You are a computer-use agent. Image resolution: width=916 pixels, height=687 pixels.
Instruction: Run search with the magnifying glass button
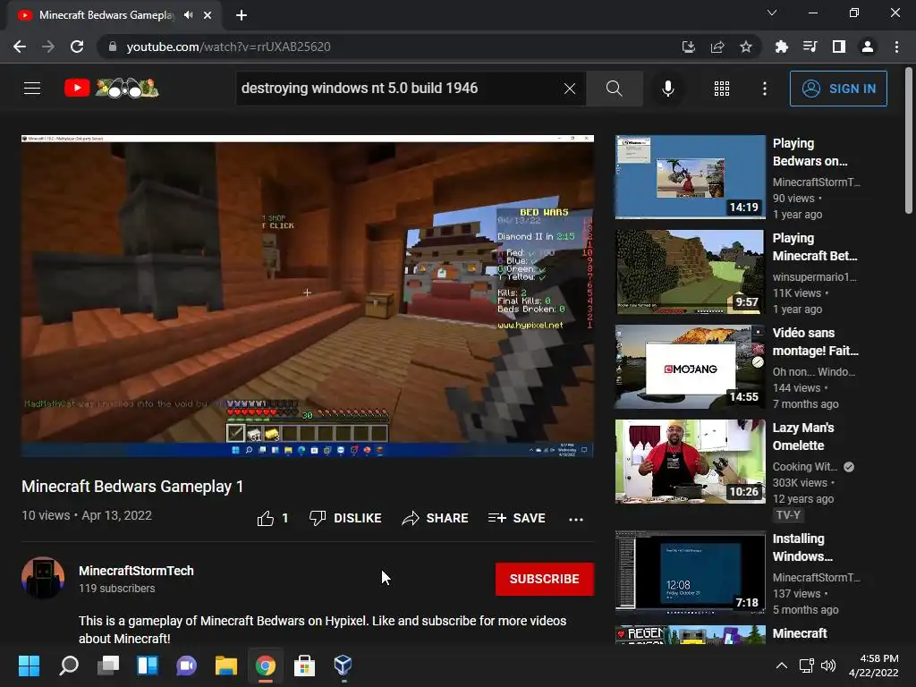pyautogui.click(x=614, y=89)
